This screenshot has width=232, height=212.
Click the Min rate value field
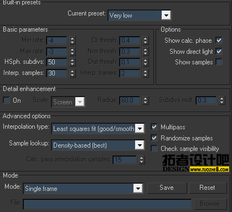pyautogui.click(x=56, y=41)
